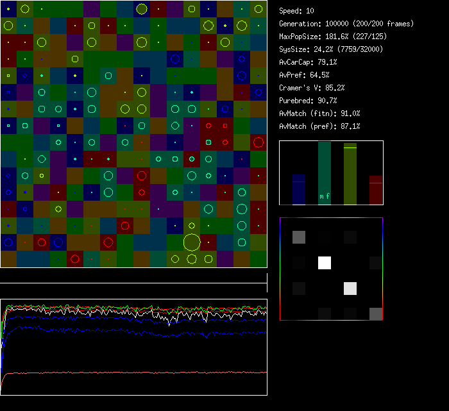
Task: Click the large red circle at grid's right edge
Action: [x=258, y=142]
